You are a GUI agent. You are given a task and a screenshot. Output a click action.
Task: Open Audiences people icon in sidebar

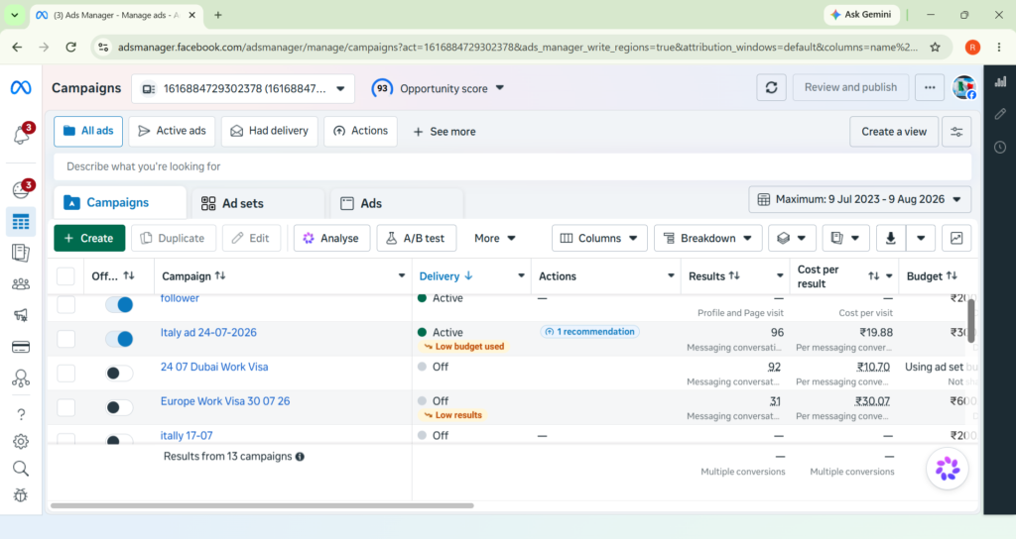click(21, 284)
